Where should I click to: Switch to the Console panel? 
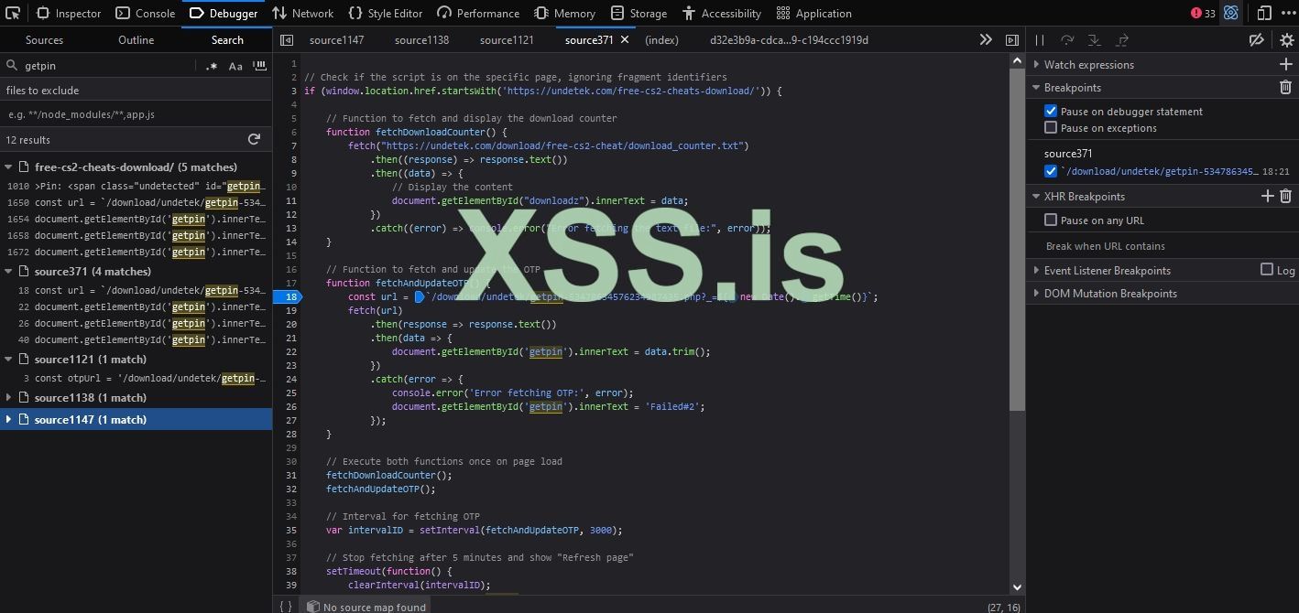[146, 13]
